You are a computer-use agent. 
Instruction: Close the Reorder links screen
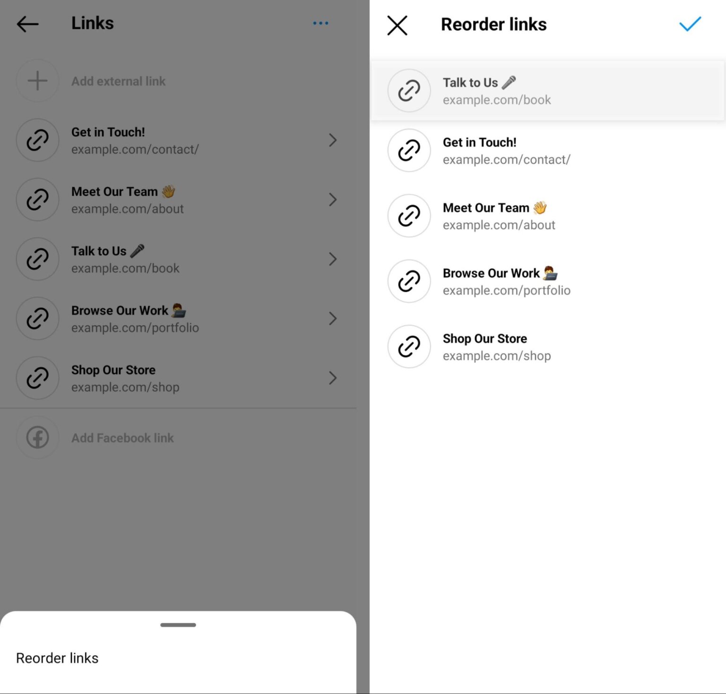pos(398,26)
